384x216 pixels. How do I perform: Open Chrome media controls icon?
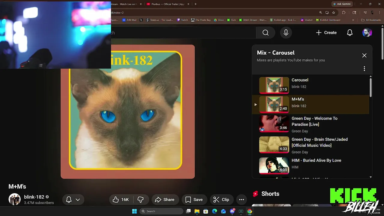pos(365,13)
